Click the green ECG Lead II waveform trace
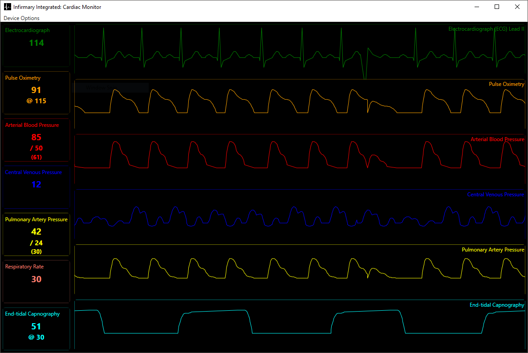The width and height of the screenshot is (528, 353). pyautogui.click(x=299, y=51)
